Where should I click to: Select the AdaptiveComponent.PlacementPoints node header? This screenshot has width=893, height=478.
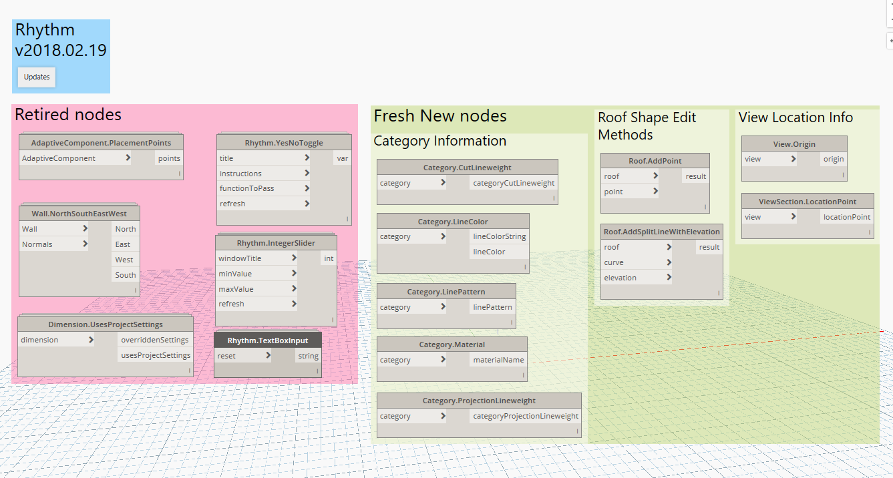pos(101,143)
